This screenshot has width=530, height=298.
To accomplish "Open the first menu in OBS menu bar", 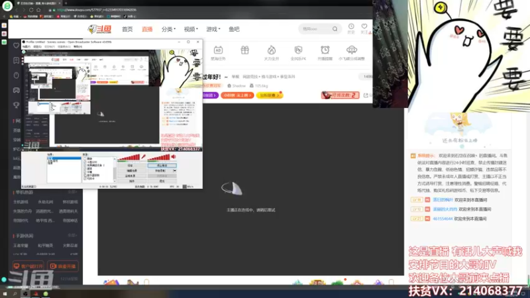I will click(26, 46).
